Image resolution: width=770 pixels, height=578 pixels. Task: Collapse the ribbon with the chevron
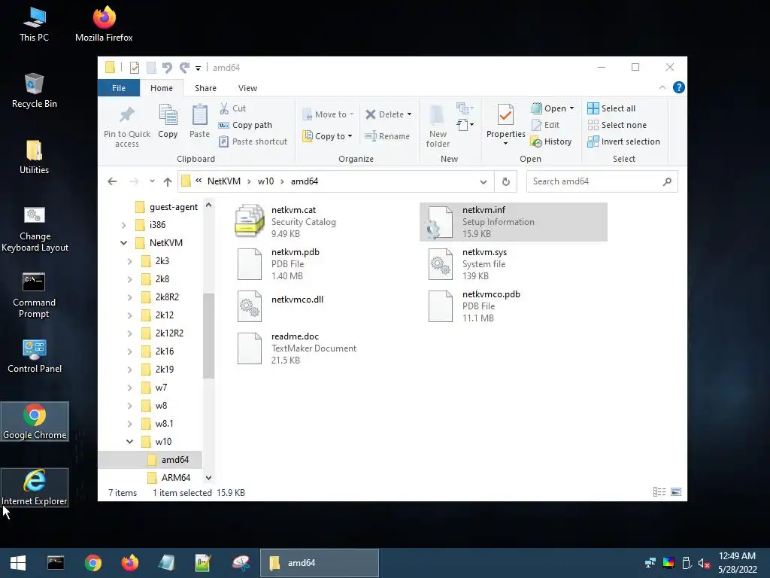662,87
